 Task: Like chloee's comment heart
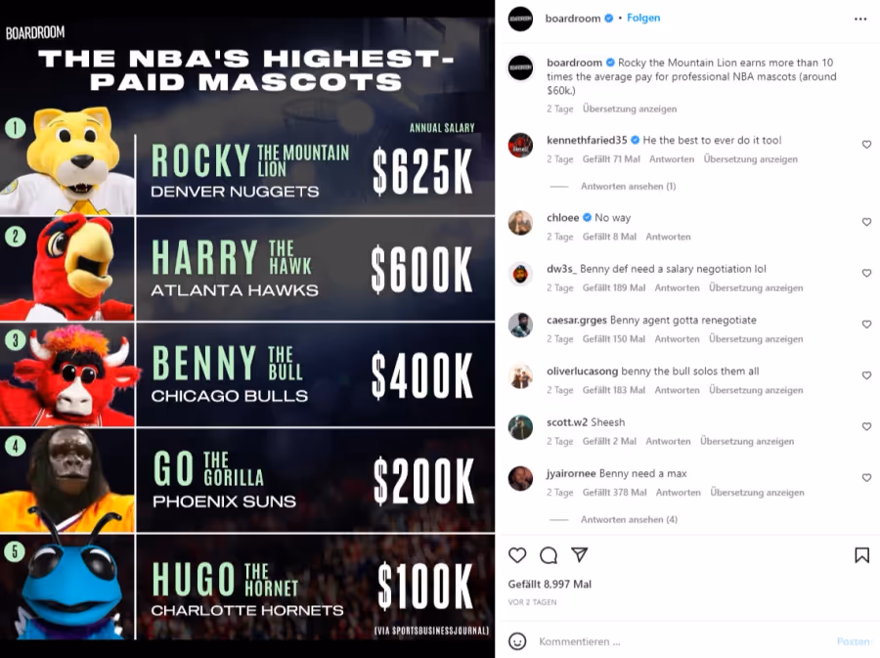point(866,222)
